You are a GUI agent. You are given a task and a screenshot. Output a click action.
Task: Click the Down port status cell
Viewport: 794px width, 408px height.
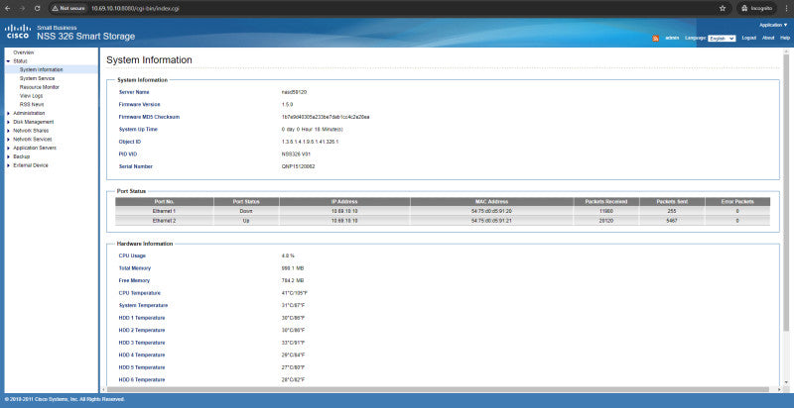point(246,211)
